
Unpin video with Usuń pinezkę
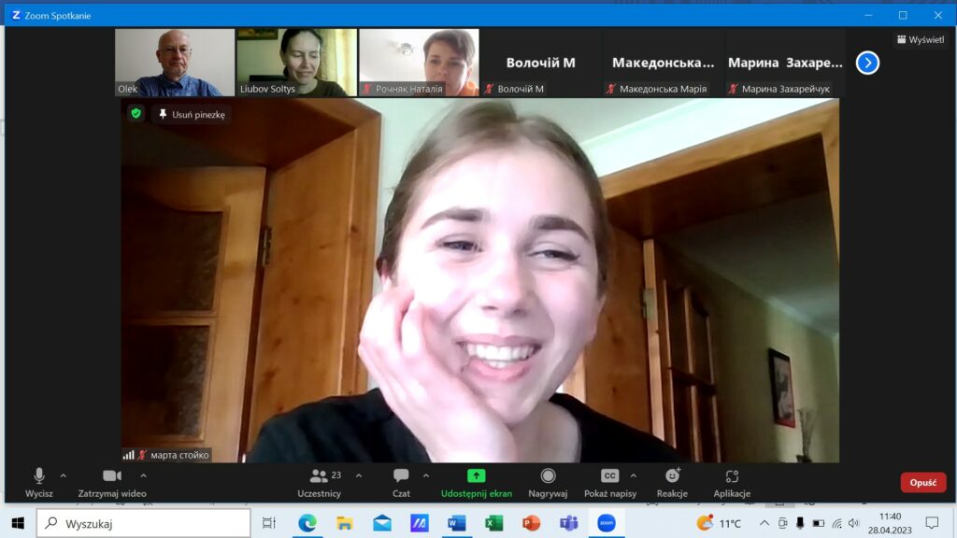tap(192, 114)
